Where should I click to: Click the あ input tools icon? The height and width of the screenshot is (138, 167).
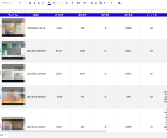click(119, 3)
